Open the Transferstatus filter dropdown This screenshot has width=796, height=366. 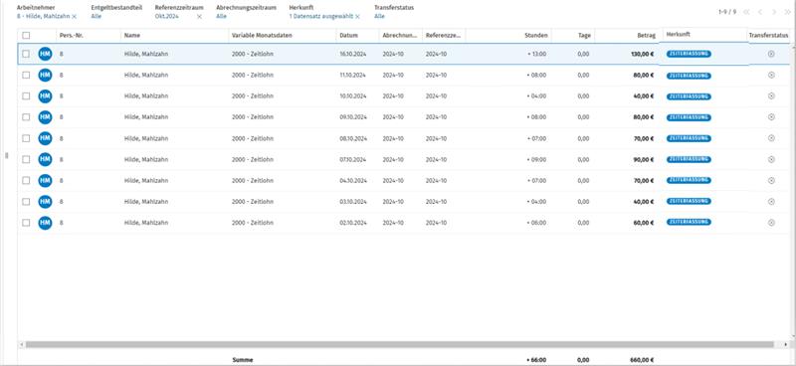click(x=379, y=17)
